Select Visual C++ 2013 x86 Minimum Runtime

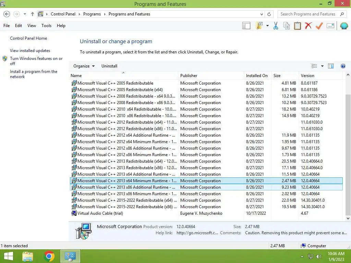(x=206, y=194)
